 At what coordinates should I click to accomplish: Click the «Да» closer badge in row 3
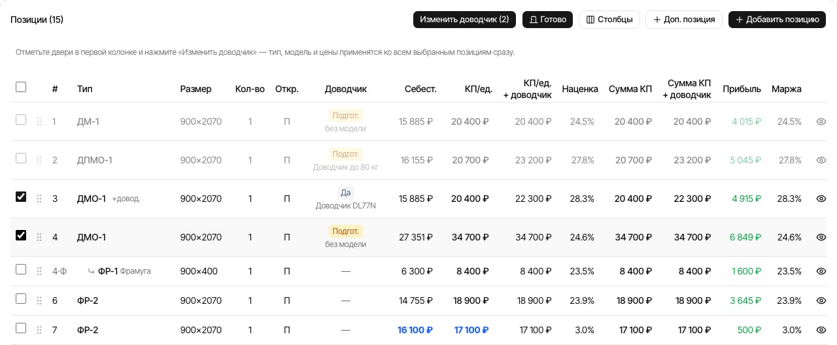pyautogui.click(x=346, y=193)
